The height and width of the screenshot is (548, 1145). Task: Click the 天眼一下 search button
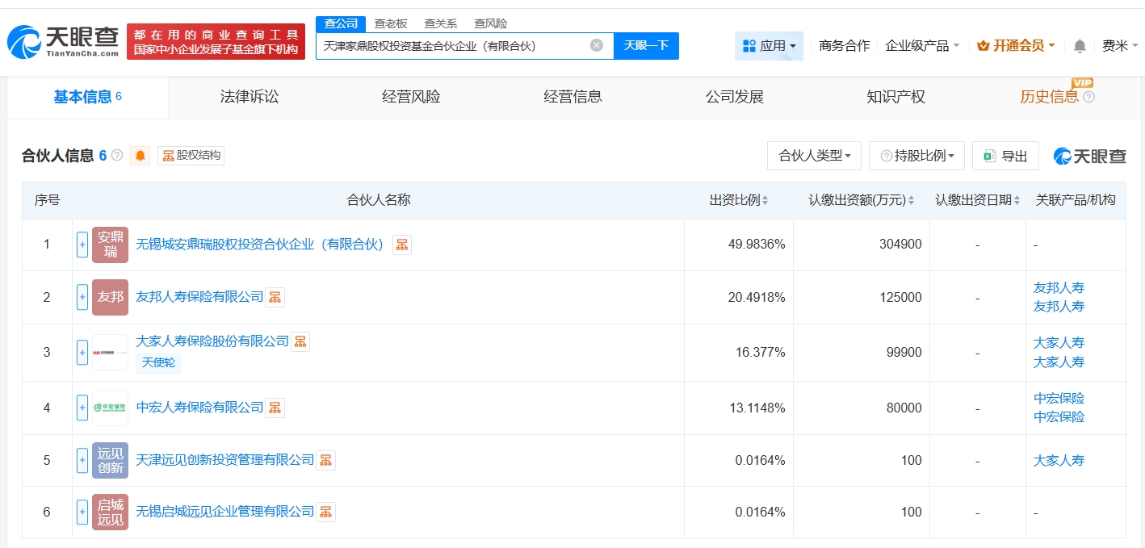pyautogui.click(x=647, y=46)
